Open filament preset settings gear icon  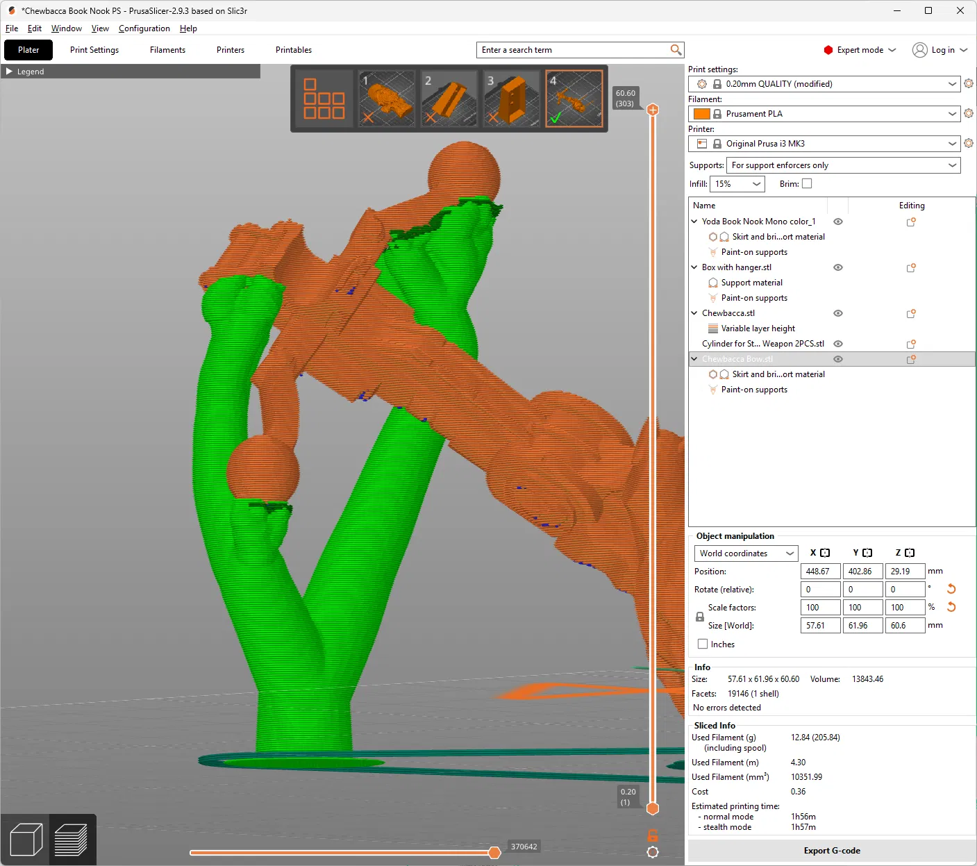click(x=969, y=114)
